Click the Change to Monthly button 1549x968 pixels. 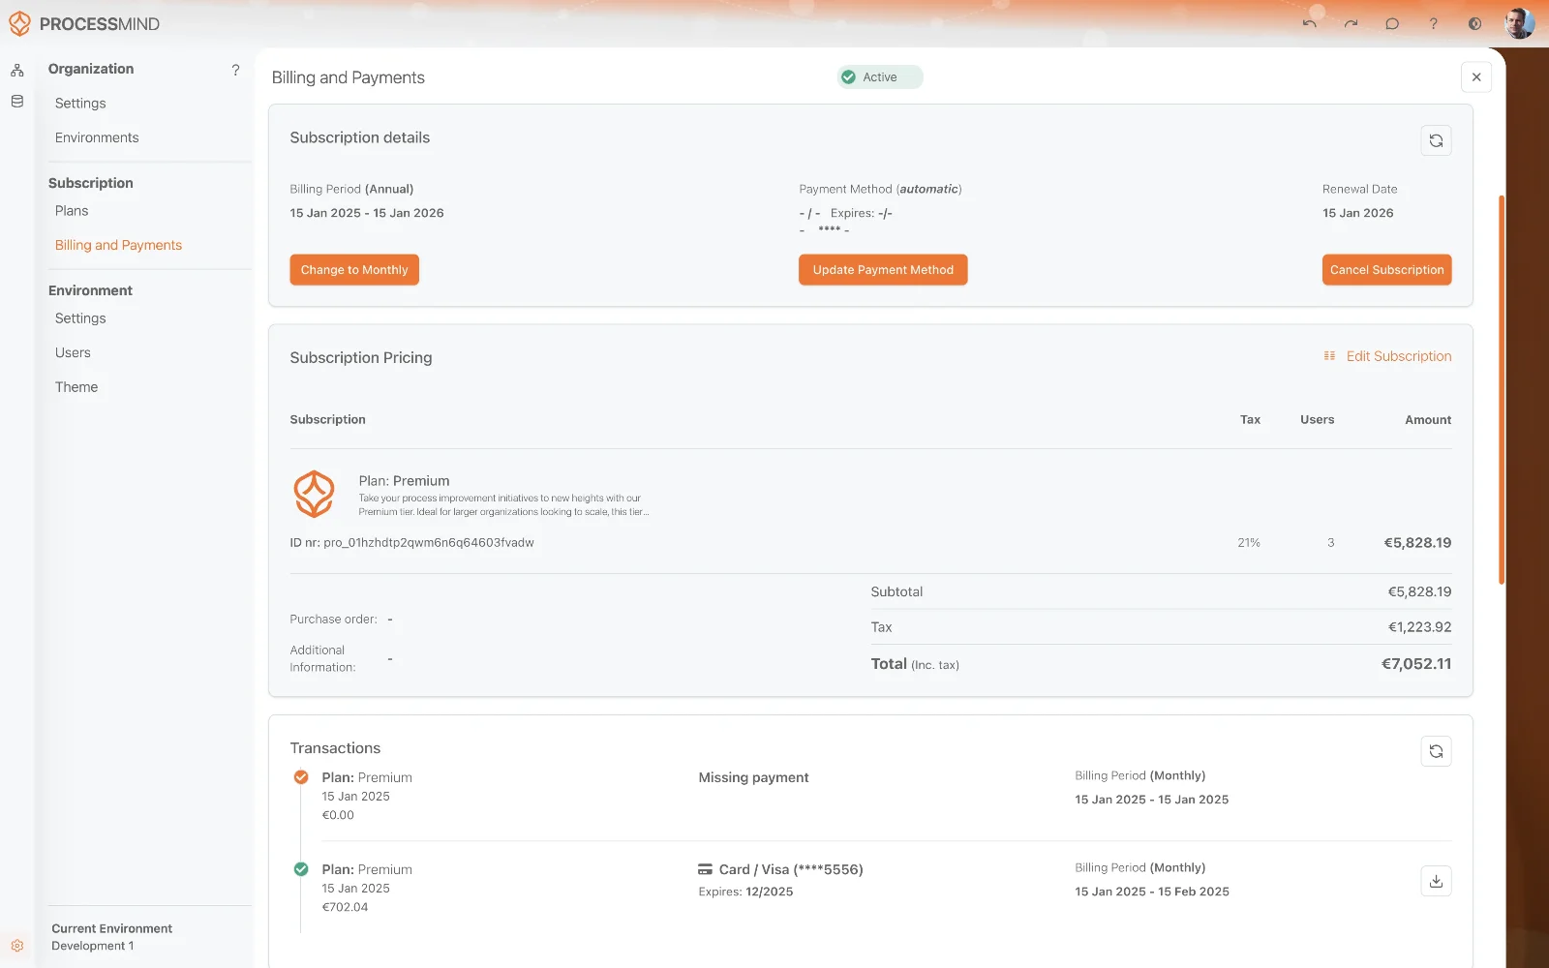(354, 270)
